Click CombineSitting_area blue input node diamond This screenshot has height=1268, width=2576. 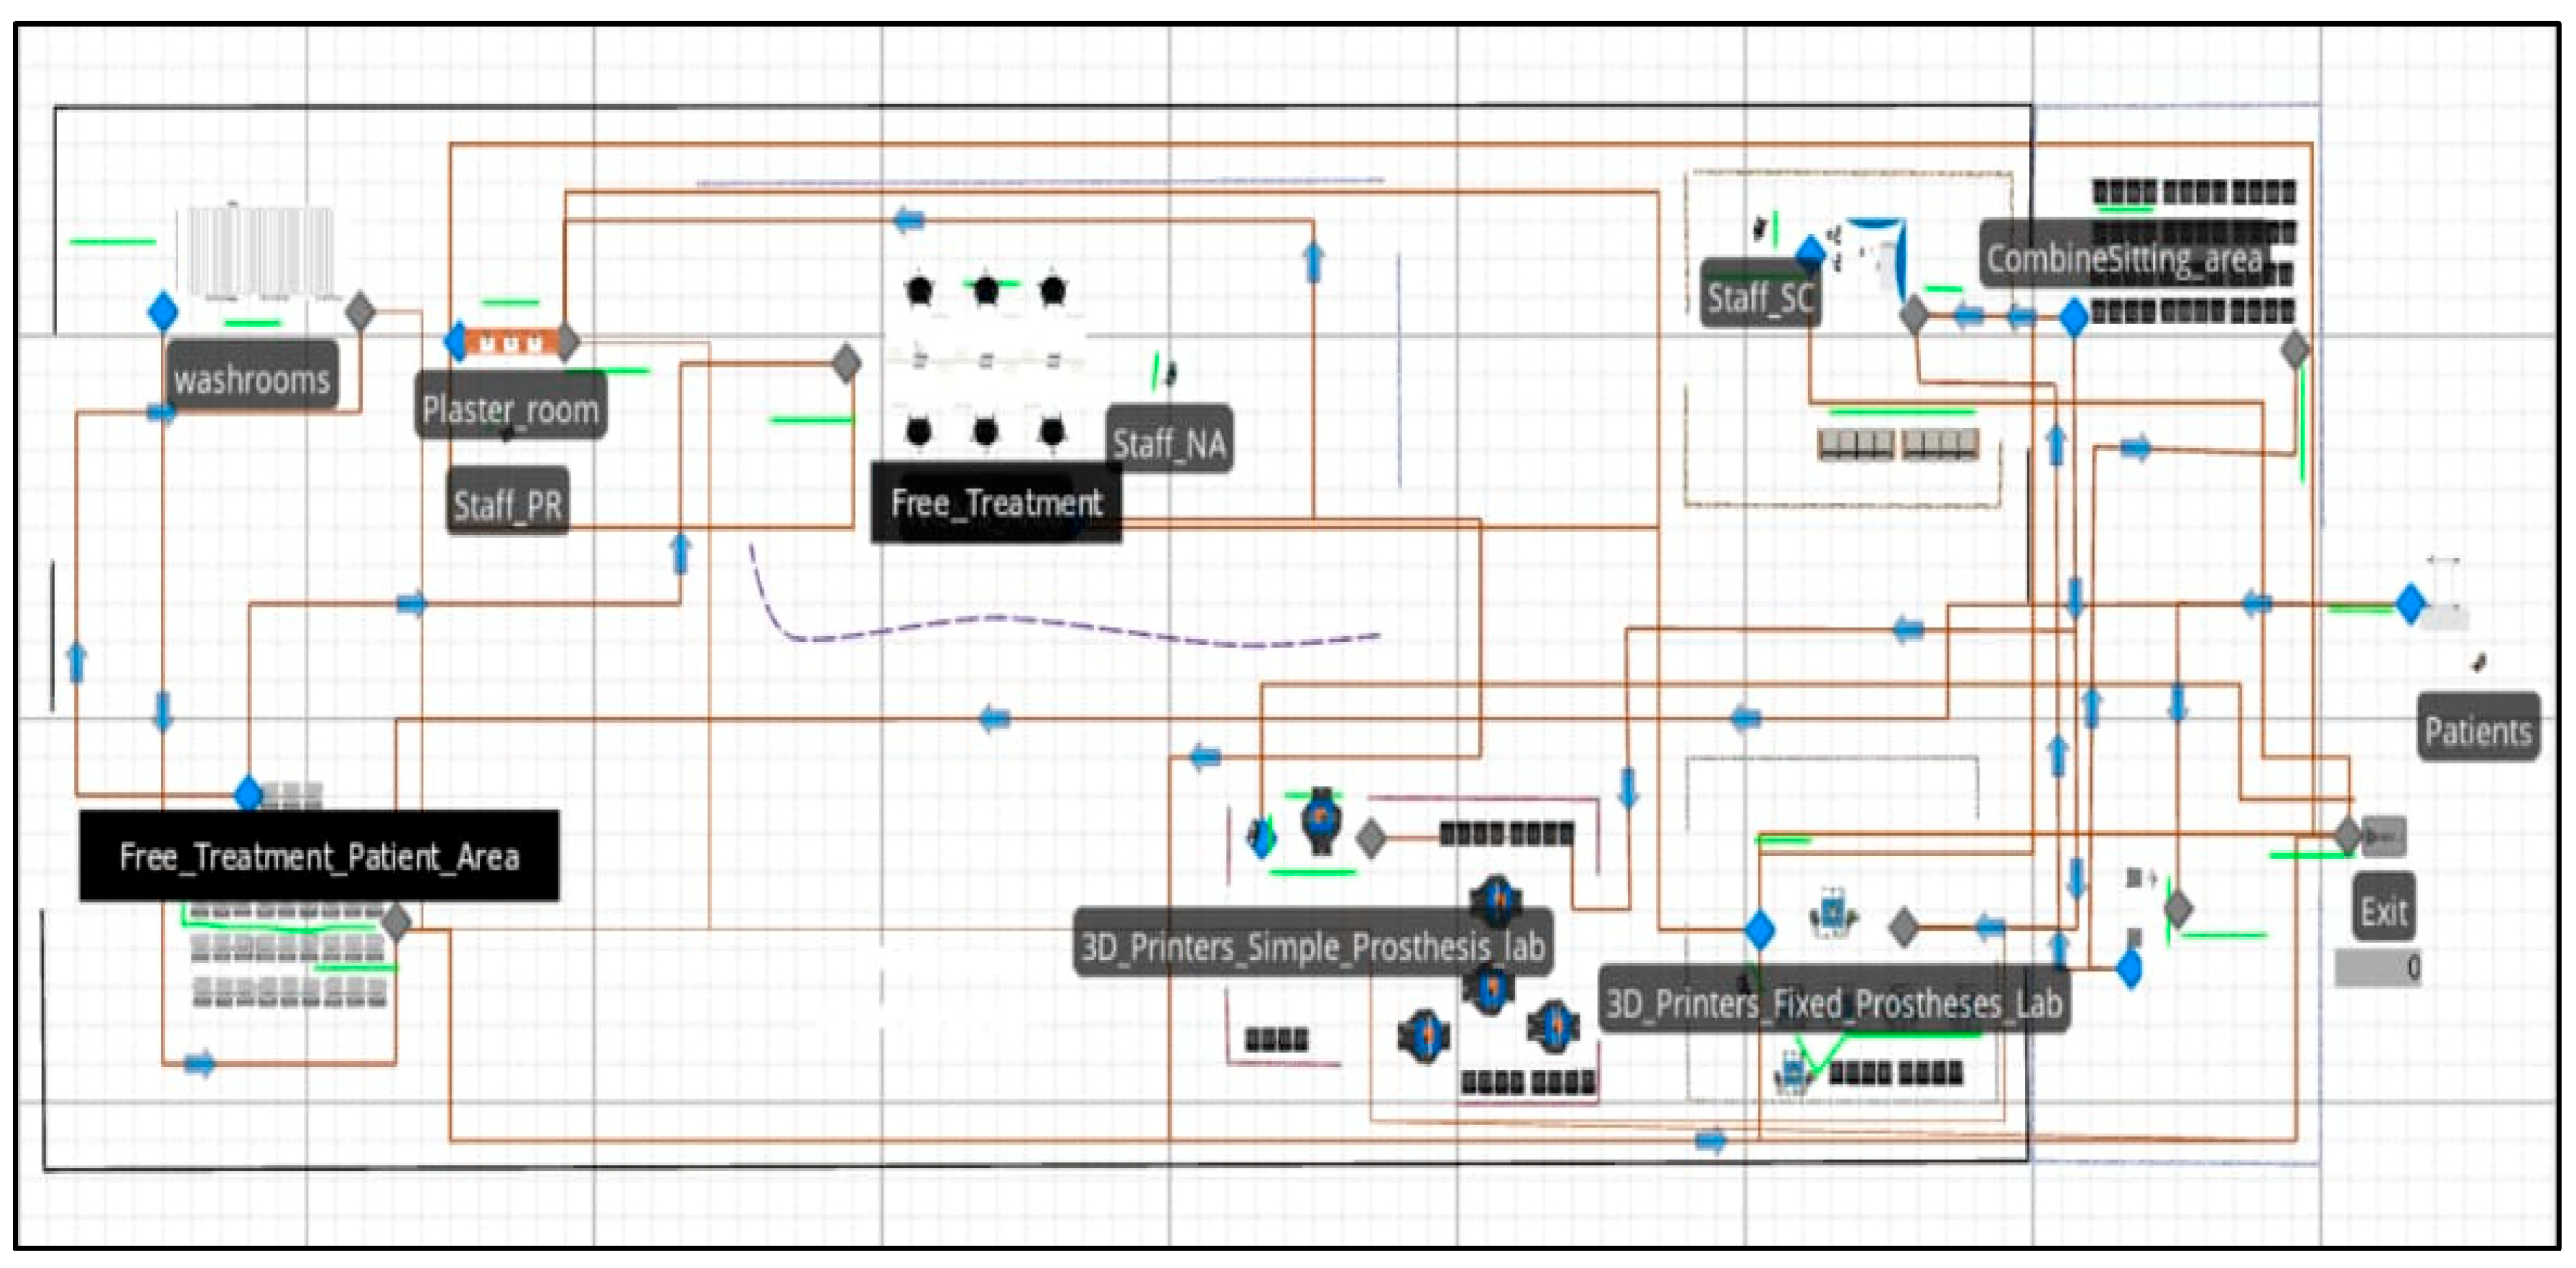2074,318
